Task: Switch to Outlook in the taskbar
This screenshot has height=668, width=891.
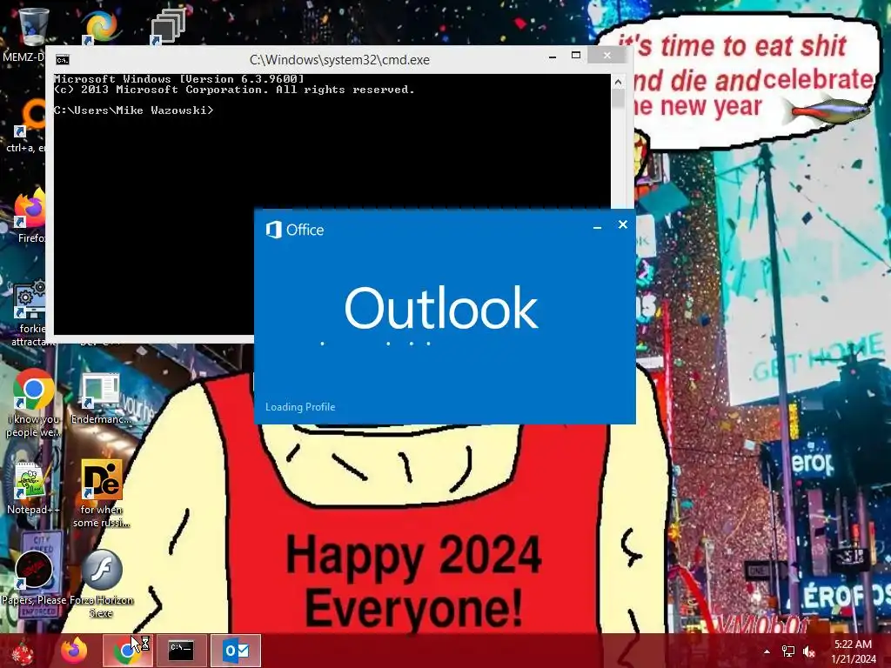Action: click(x=235, y=651)
